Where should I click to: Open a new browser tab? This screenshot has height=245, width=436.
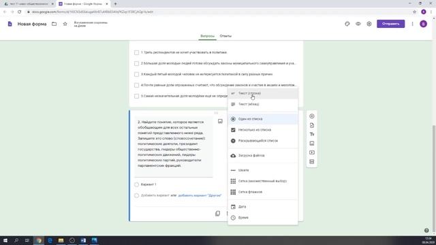click(x=115, y=4)
